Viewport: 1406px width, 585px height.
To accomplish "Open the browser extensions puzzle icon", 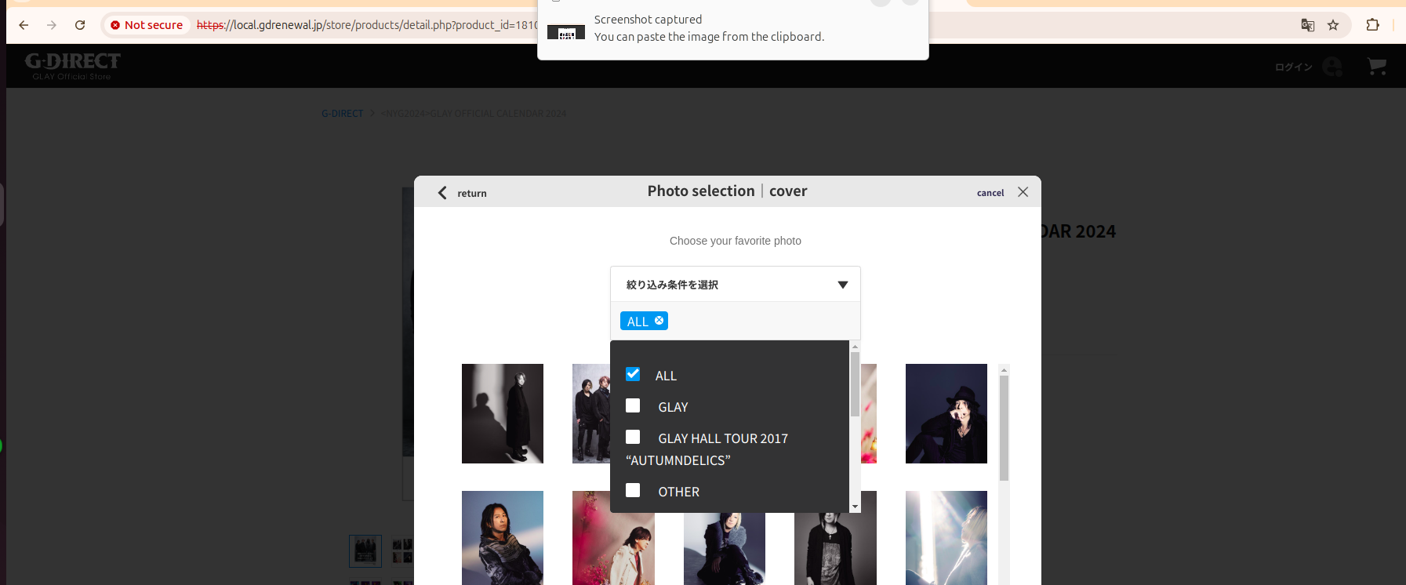I will click(1372, 25).
